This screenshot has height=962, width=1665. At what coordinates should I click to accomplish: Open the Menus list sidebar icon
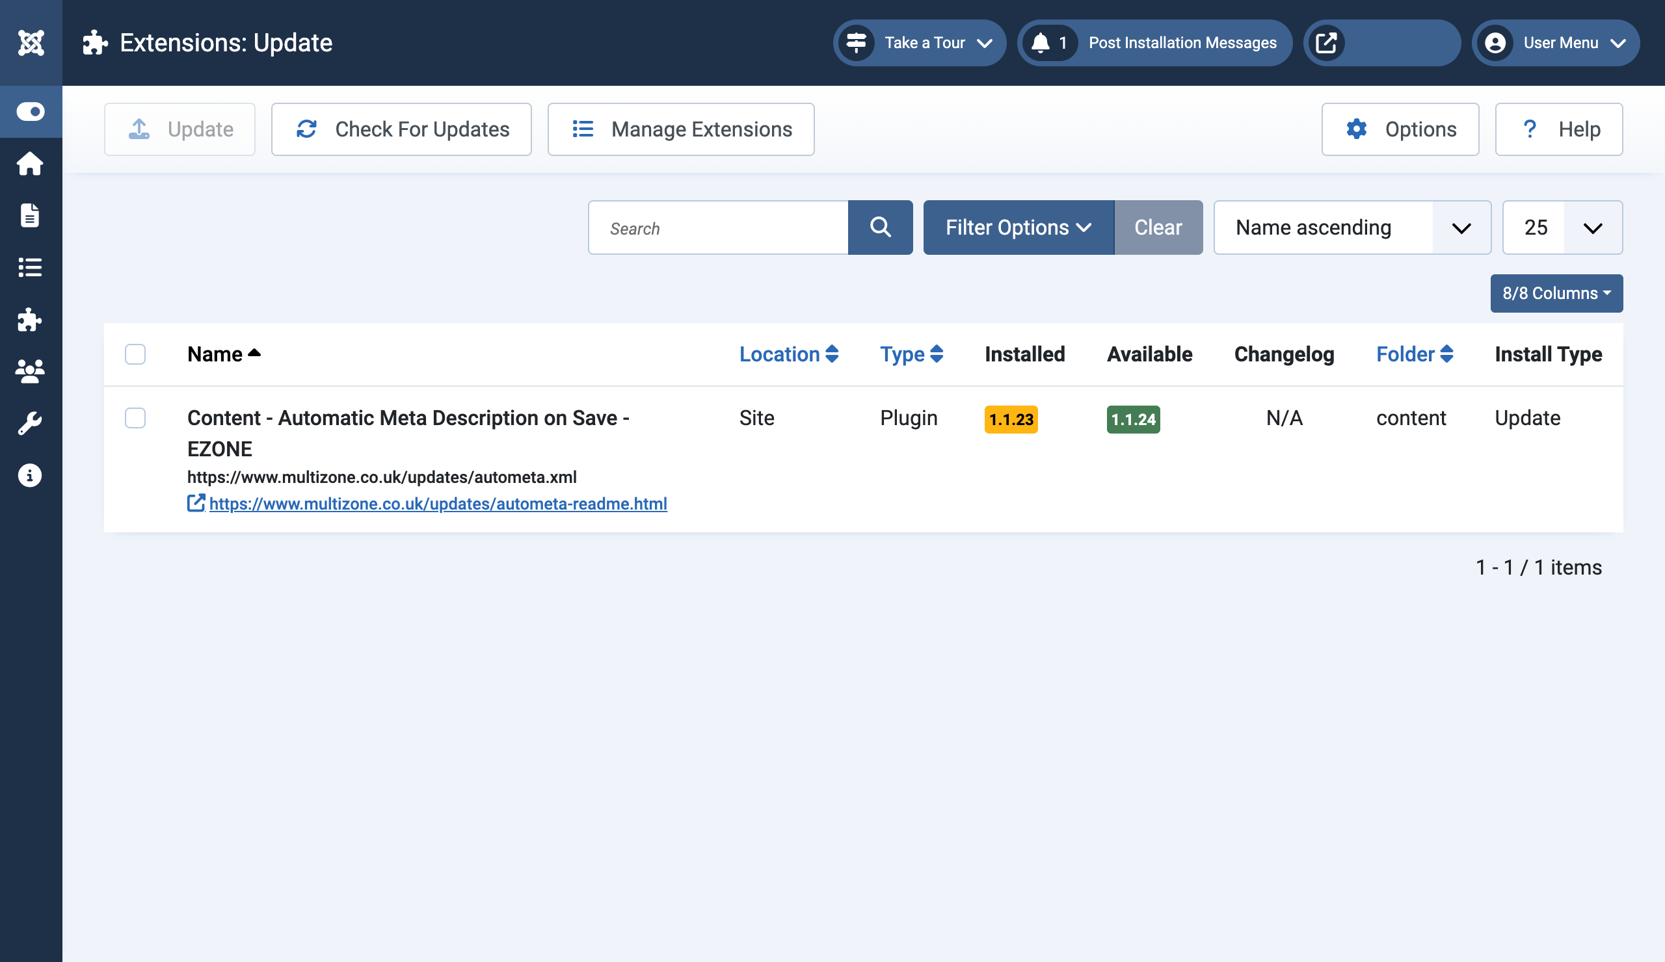pyautogui.click(x=31, y=267)
